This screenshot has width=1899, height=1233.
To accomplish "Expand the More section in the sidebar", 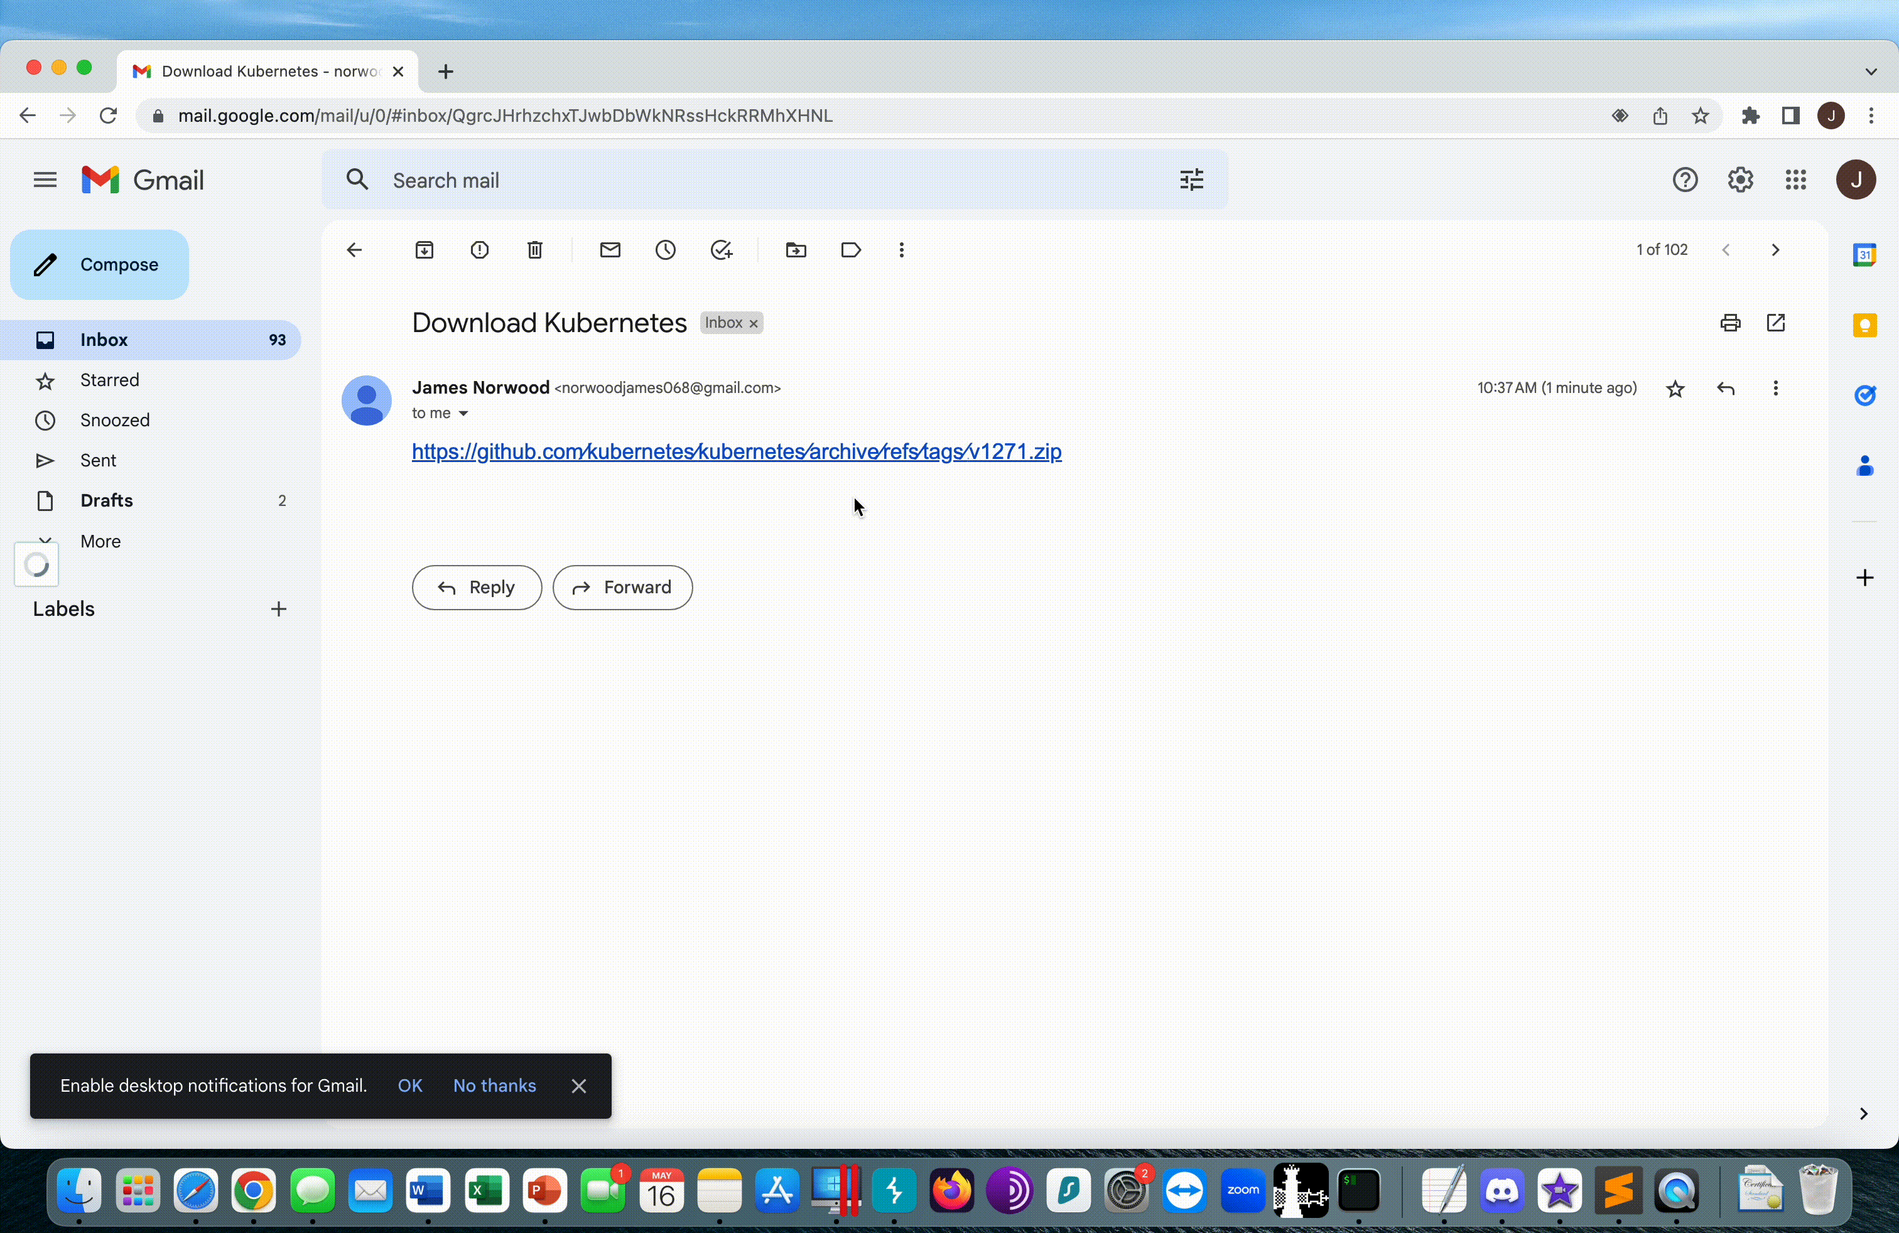I will click(100, 541).
